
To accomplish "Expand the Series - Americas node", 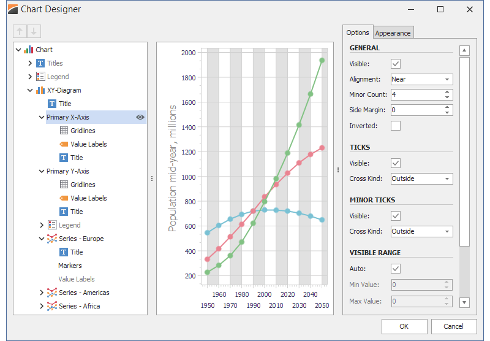I will point(42,293).
